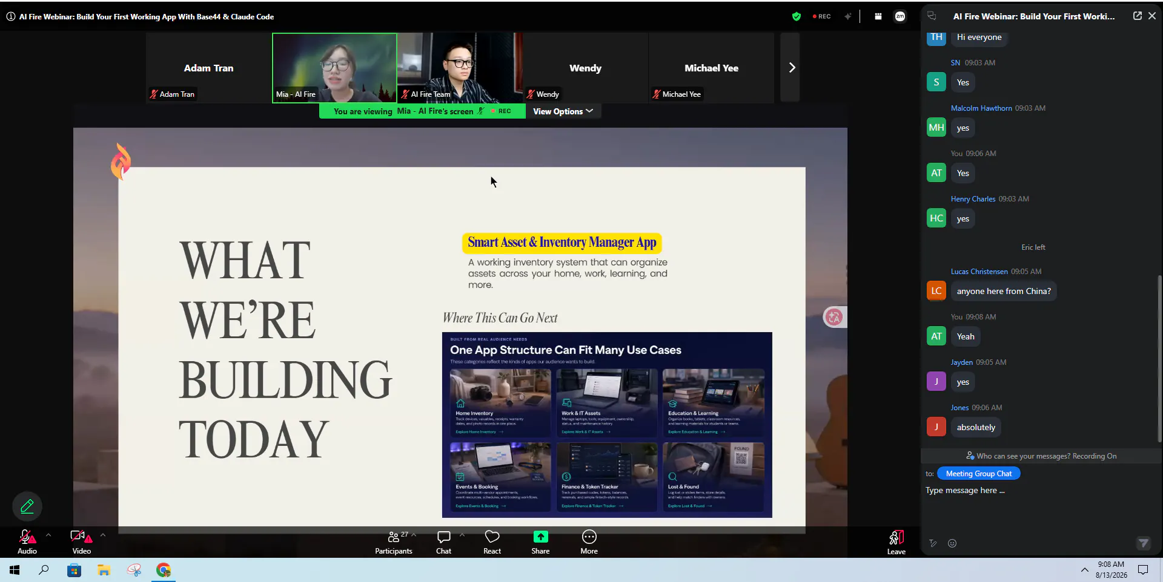Open the React heart menu
The height and width of the screenshot is (582, 1163).
(492, 541)
